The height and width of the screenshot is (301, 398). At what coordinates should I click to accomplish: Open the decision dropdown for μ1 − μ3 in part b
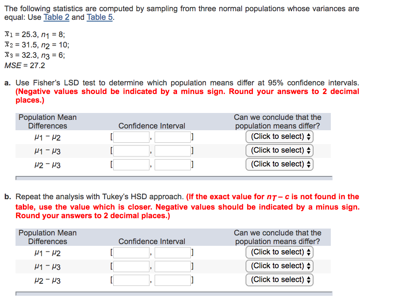point(279,266)
